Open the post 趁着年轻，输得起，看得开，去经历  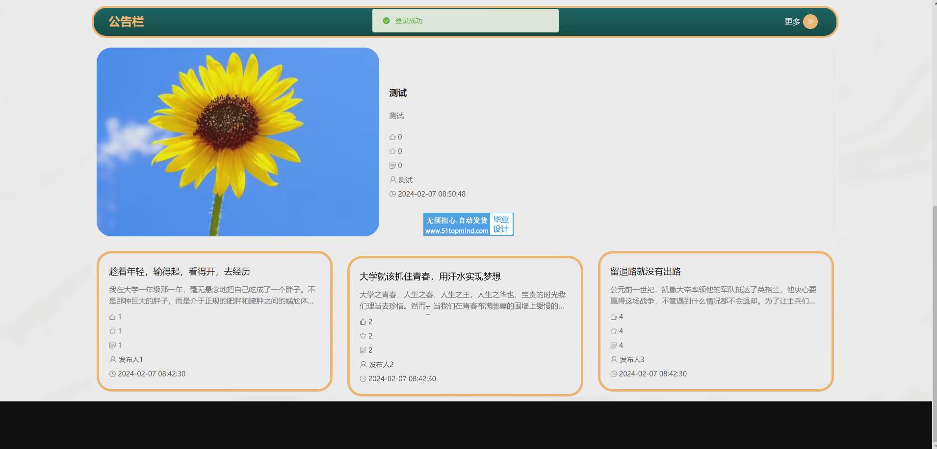(x=180, y=272)
